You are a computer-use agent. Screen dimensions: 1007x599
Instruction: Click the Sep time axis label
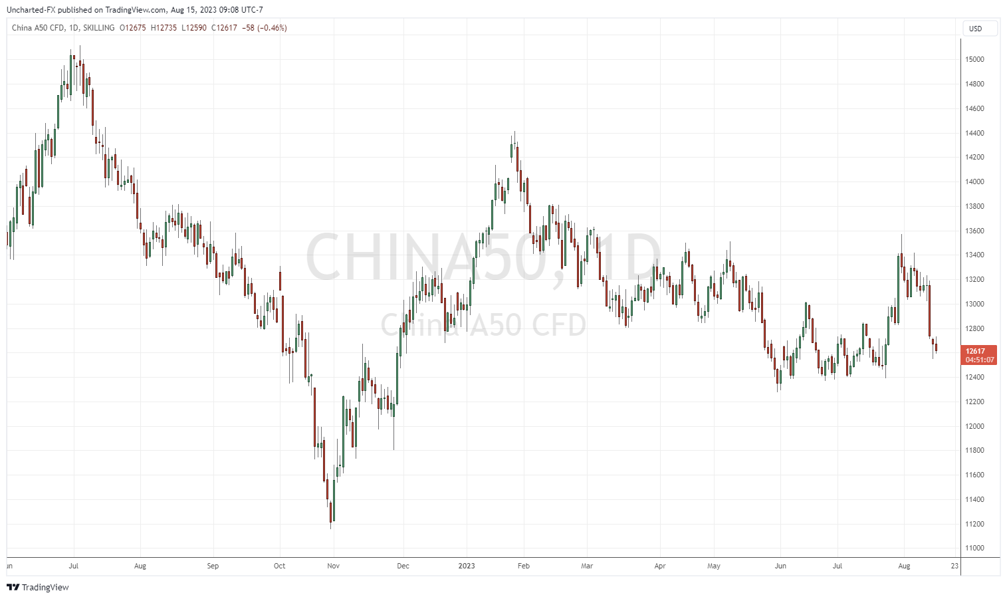[213, 566]
